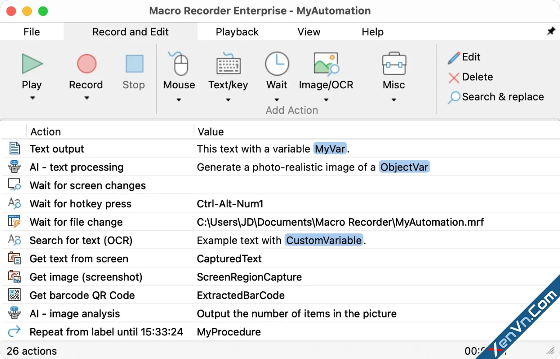Expand the Mouse actions dropdown arrow

click(x=178, y=100)
